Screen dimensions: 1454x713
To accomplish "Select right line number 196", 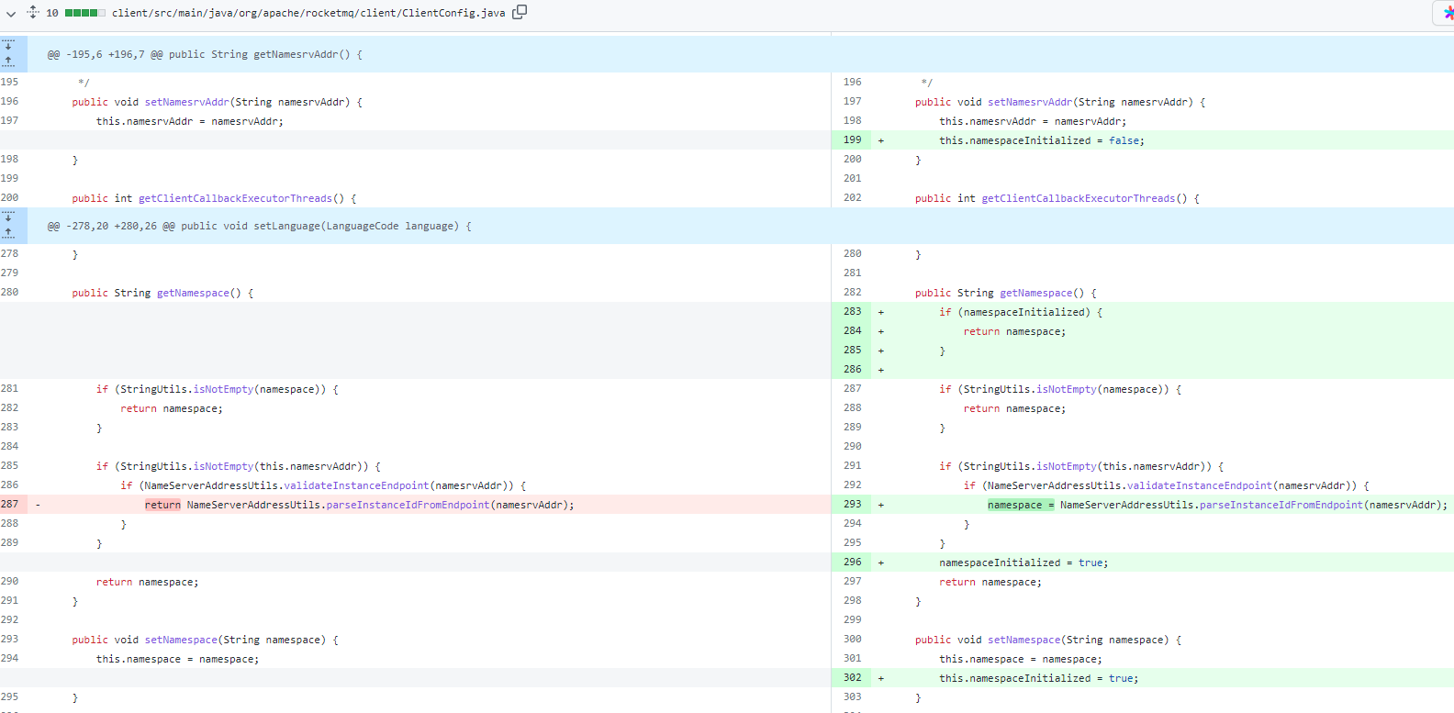I will pyautogui.click(x=853, y=83).
